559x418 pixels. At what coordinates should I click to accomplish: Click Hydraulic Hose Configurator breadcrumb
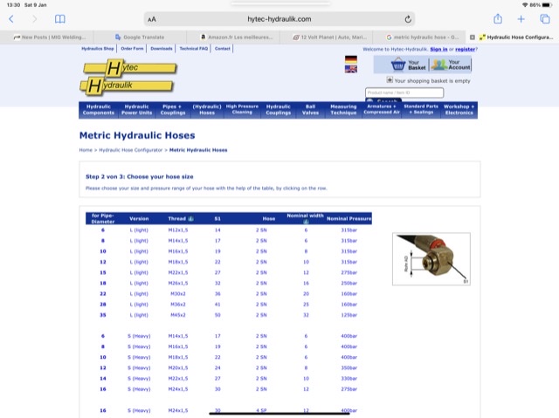[x=130, y=150]
